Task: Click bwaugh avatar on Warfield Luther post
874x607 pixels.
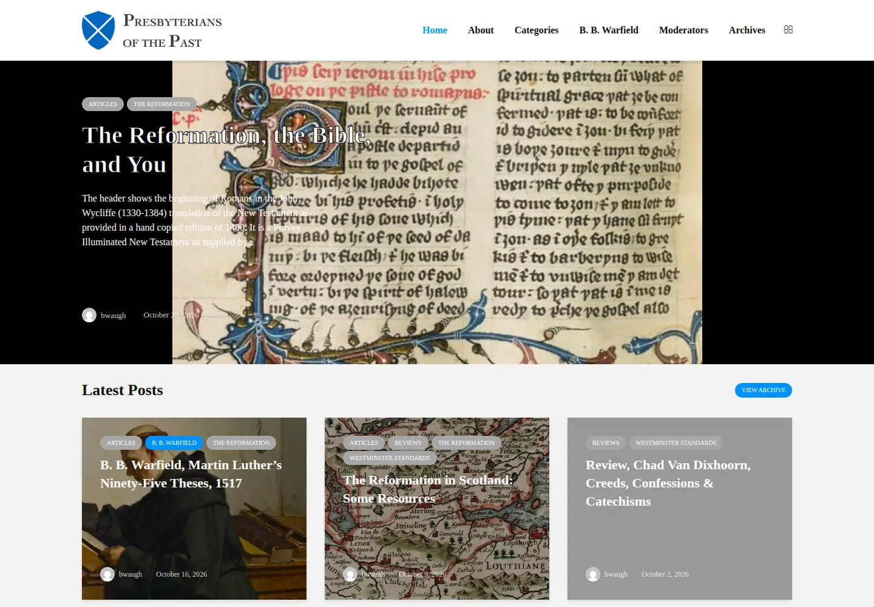Action: (x=107, y=574)
